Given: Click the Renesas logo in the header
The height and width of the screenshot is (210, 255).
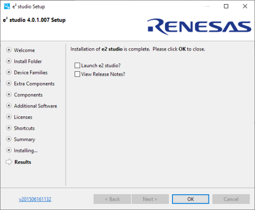Looking at the screenshot, I should tap(199, 27).
